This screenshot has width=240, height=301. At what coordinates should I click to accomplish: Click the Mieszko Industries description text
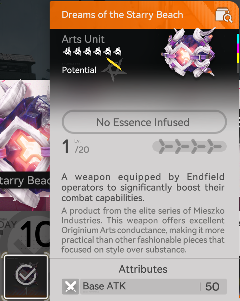click(x=143, y=230)
